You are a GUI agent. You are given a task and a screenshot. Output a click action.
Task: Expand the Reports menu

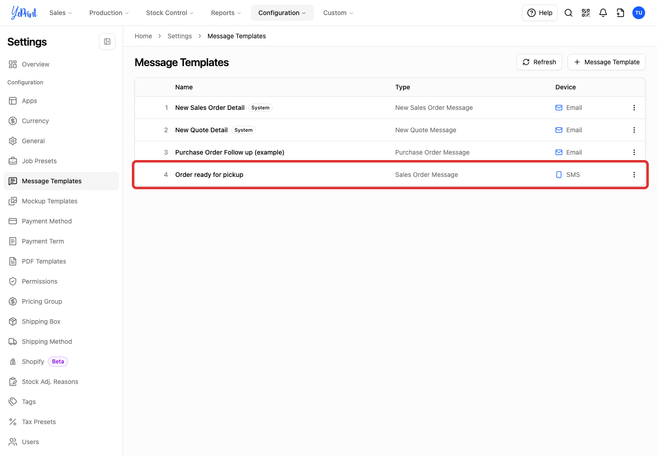[226, 13]
